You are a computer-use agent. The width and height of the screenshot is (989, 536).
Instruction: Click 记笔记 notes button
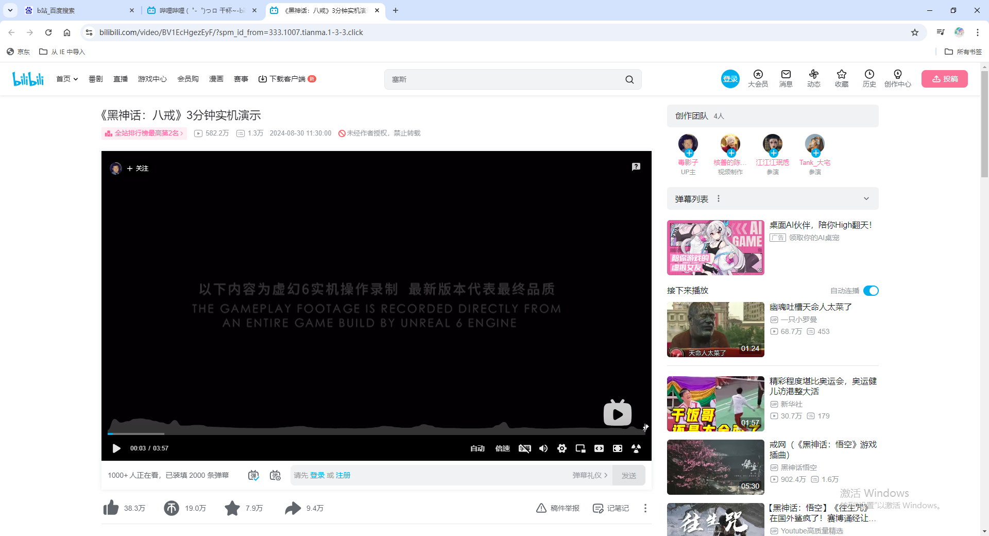pos(611,508)
